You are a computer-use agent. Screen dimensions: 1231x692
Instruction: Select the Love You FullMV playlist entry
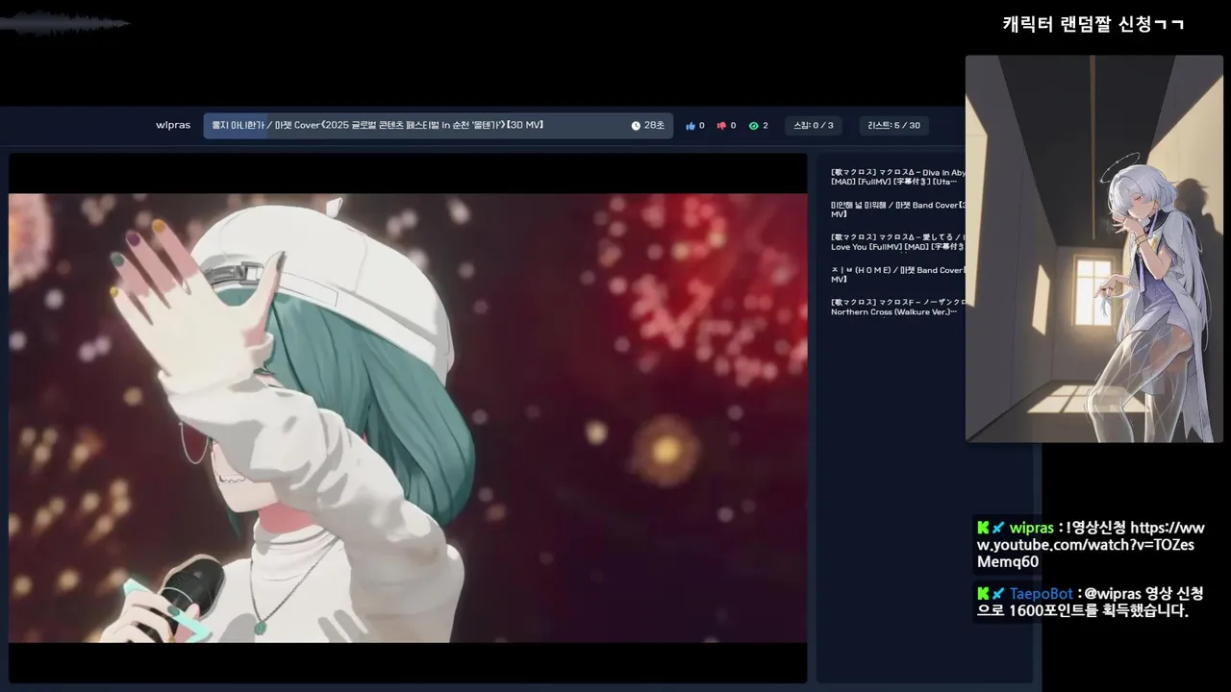click(x=898, y=242)
